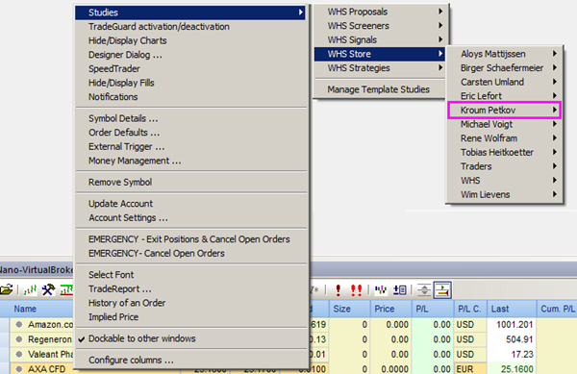
Task: Open the folder icon in toolbar
Action: [x=7, y=289]
